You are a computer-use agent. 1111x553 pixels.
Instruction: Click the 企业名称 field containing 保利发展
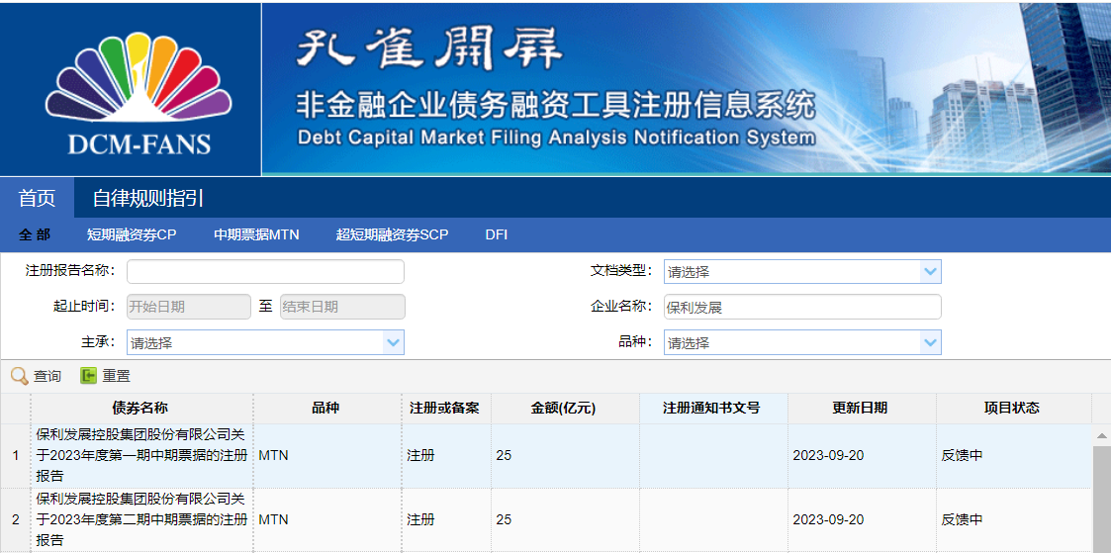coord(802,308)
